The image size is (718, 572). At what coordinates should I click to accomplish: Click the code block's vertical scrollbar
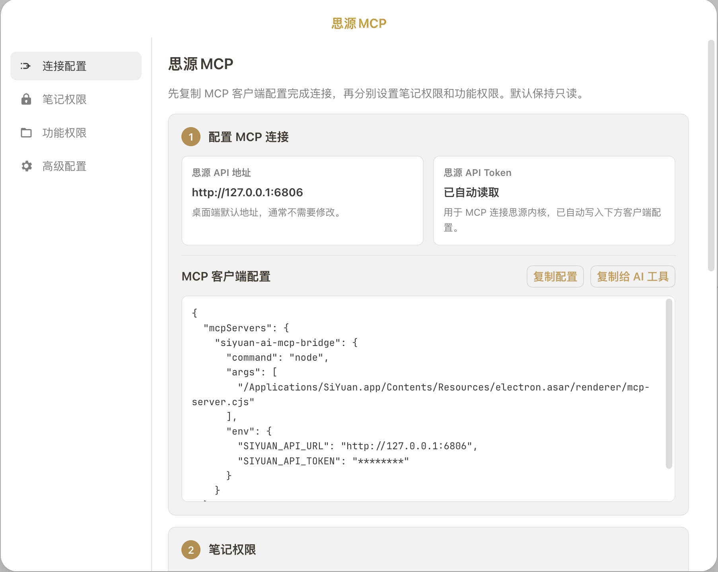(x=669, y=384)
